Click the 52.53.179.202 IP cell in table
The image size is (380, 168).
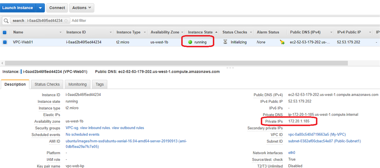(x=348, y=42)
